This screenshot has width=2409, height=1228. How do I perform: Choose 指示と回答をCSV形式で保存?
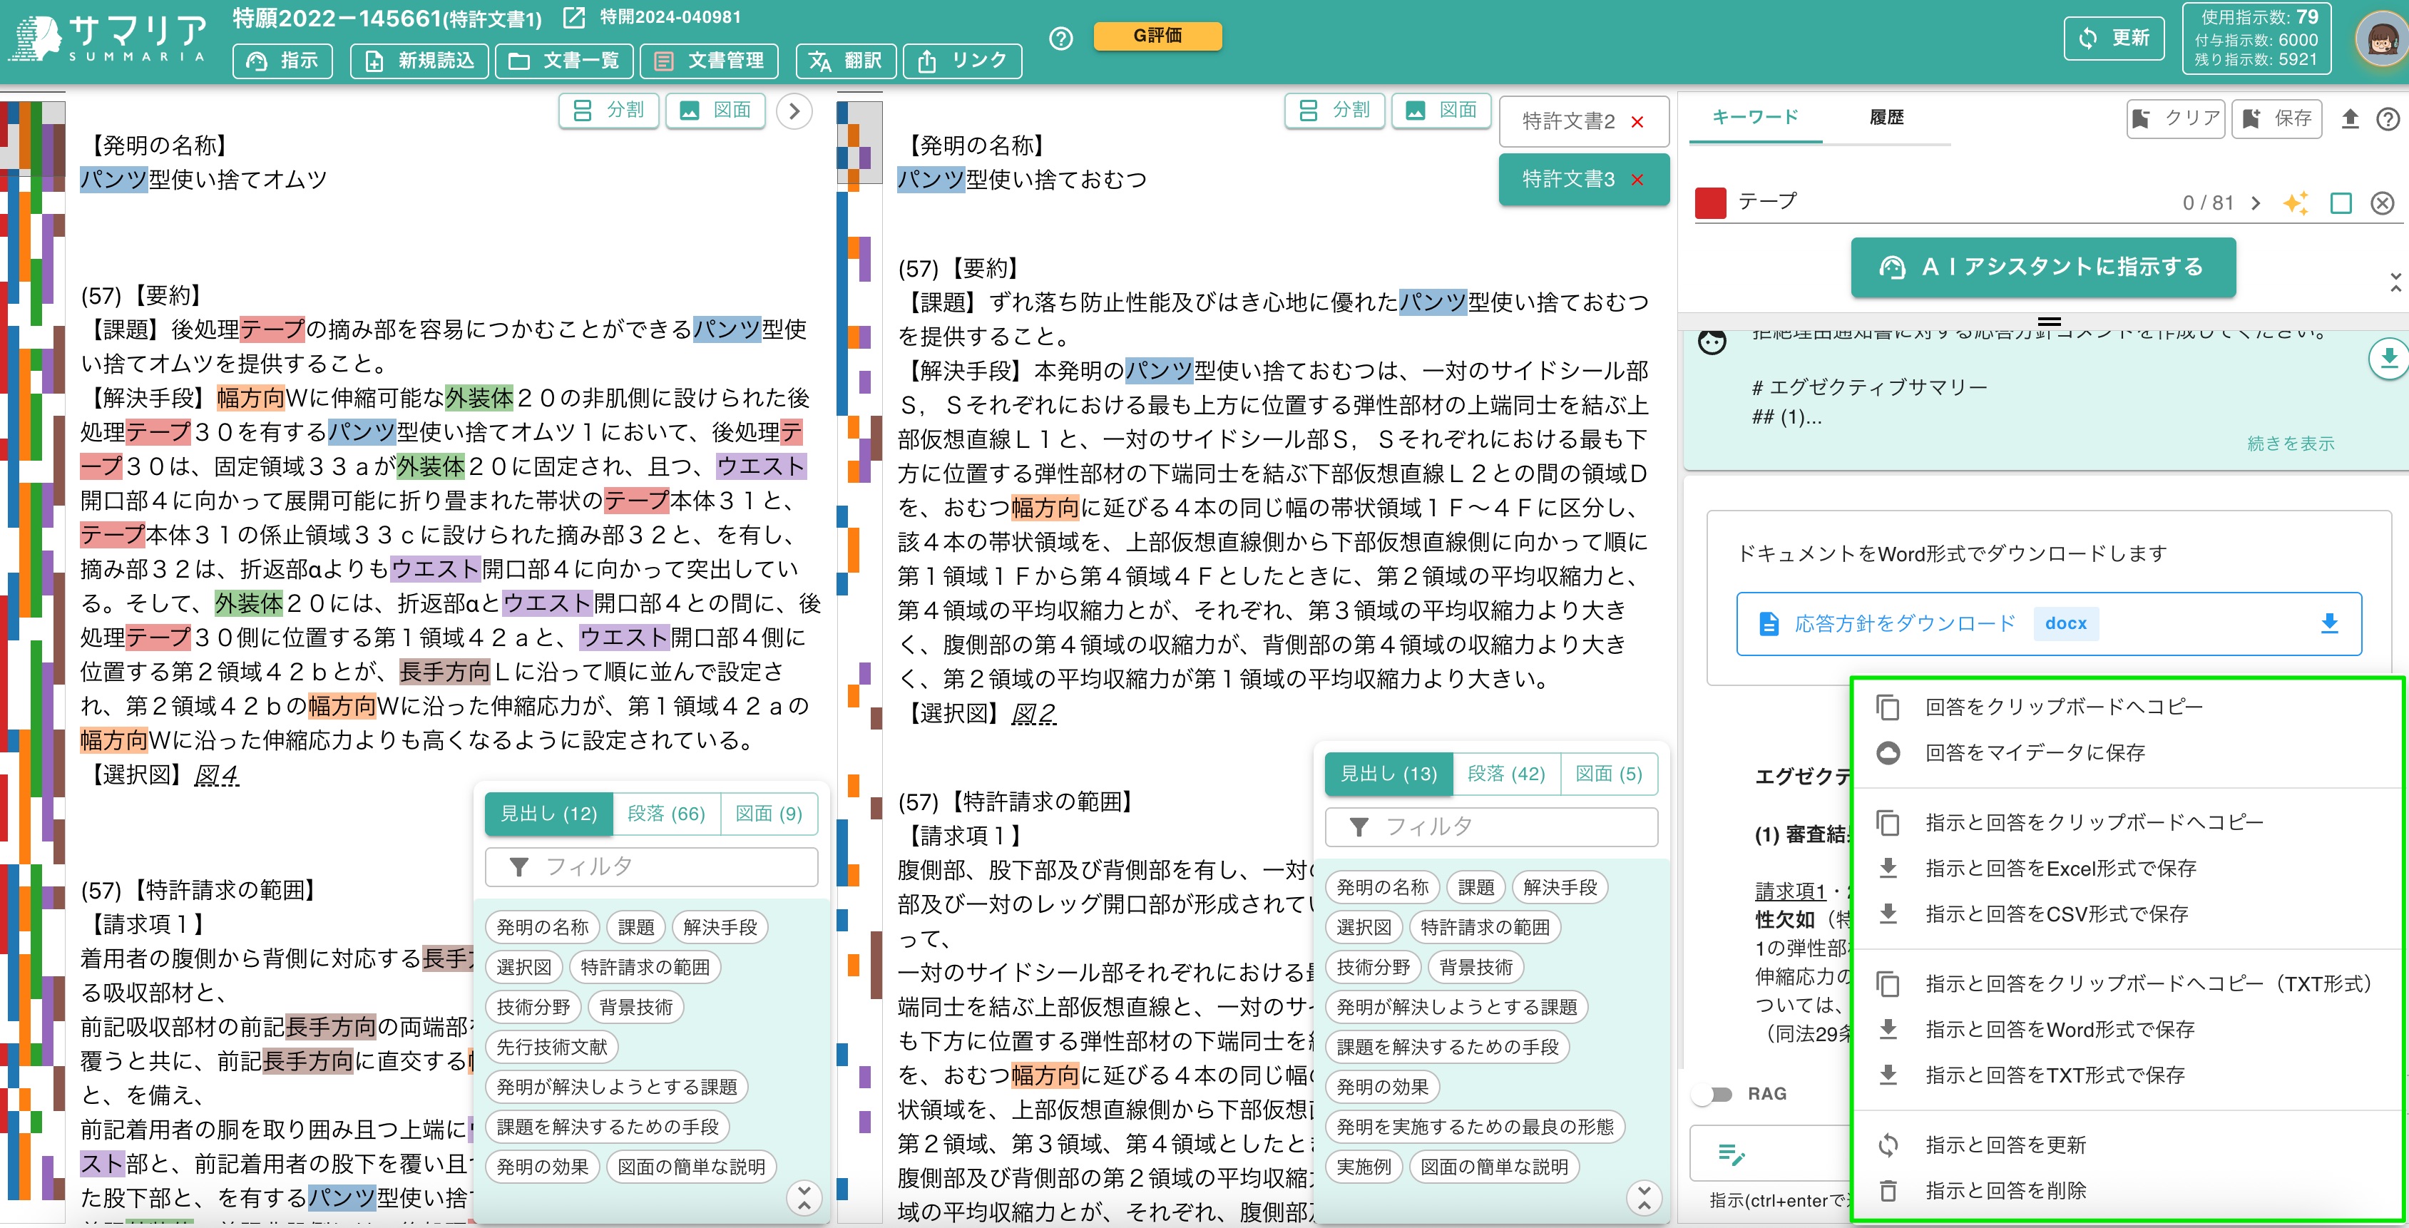(x=2127, y=914)
